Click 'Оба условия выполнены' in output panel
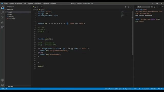Screen dimensions: 164x92 click(x=144, y=15)
